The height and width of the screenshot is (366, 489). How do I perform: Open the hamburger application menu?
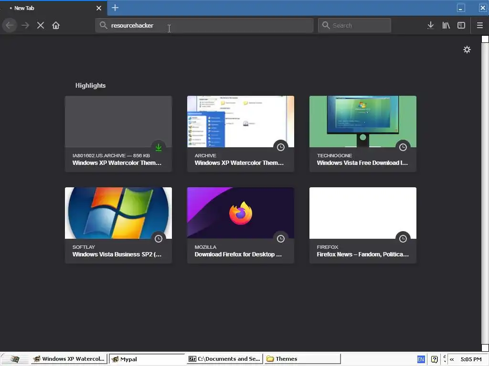coord(480,25)
